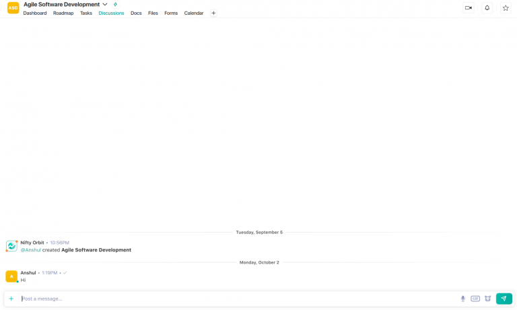Image resolution: width=517 pixels, height=310 pixels.
Task: Open the Files tab
Action: click(153, 13)
